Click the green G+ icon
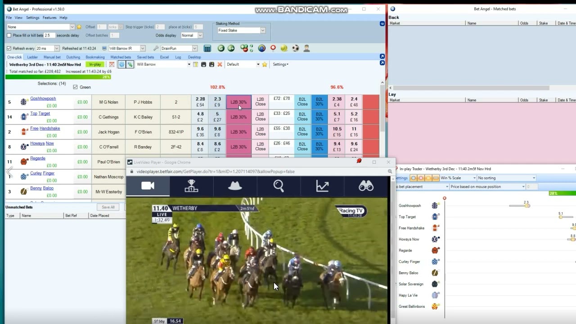This screenshot has height=324, width=576. tap(231, 48)
